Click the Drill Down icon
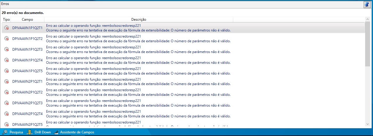 (29, 132)
